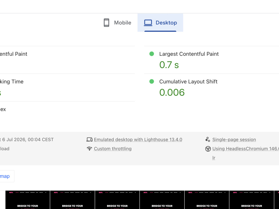Open Using HeadlessChromium details
The width and height of the screenshot is (279, 209).
[x=246, y=149]
